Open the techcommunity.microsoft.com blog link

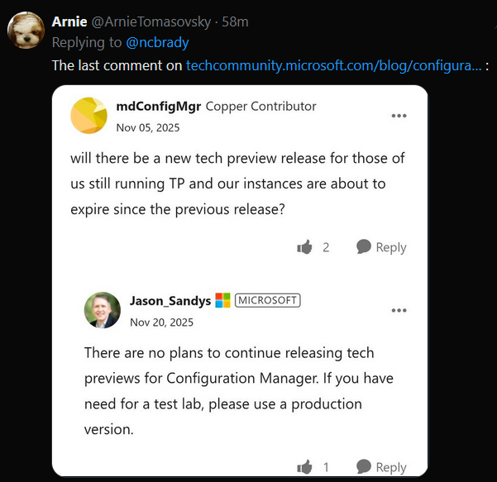pos(333,64)
